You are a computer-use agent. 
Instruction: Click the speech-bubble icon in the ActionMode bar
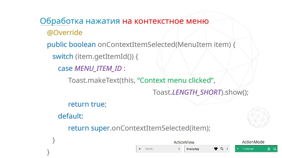pyautogui.click(x=274, y=149)
